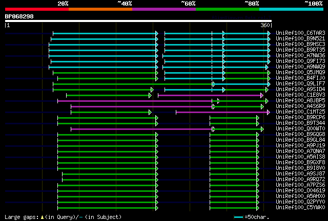Click the red 20% identity legend segment
Screen dimensions: 328x221
point(37,9)
